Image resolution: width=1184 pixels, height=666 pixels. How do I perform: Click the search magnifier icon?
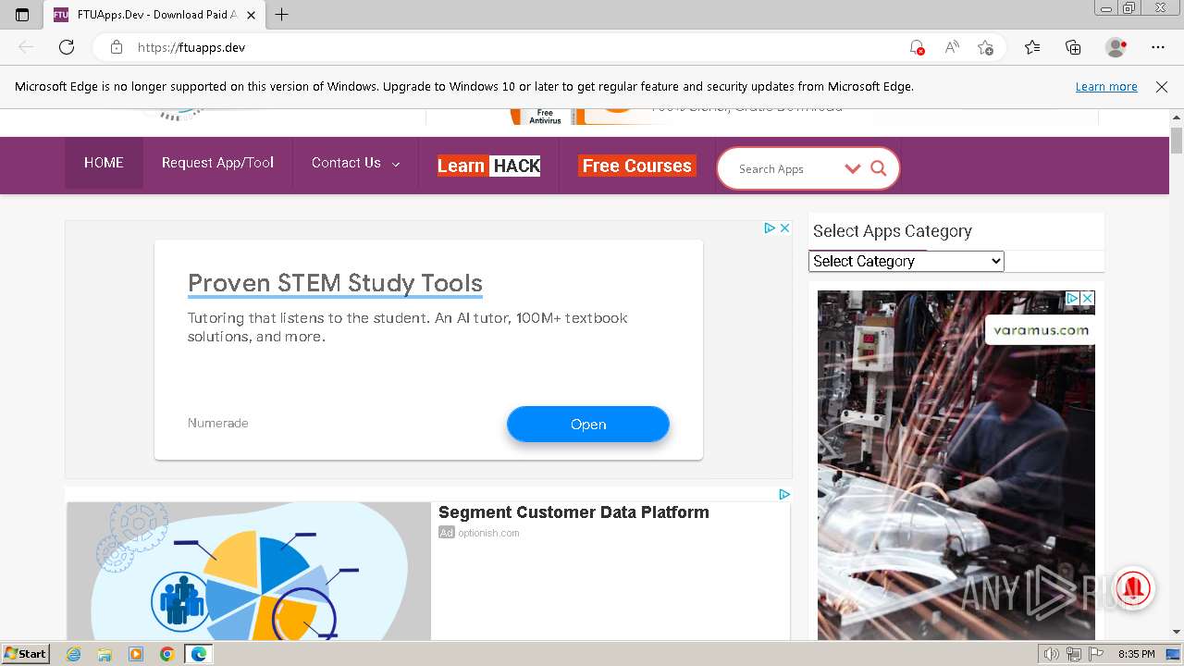[879, 168]
